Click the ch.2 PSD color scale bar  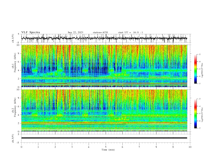[195, 114]
